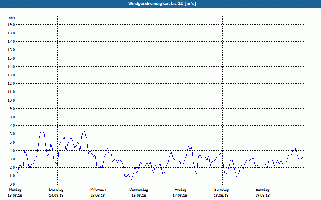Select the 11,0 y-axis value

[x=11, y=92]
